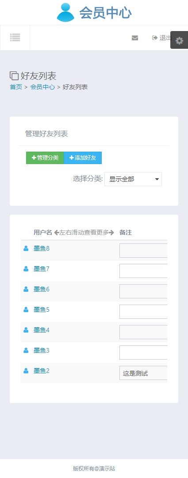Click the remark field for 墨鱼6
Screen dimensions: 188x478
pyautogui.click(x=143, y=291)
